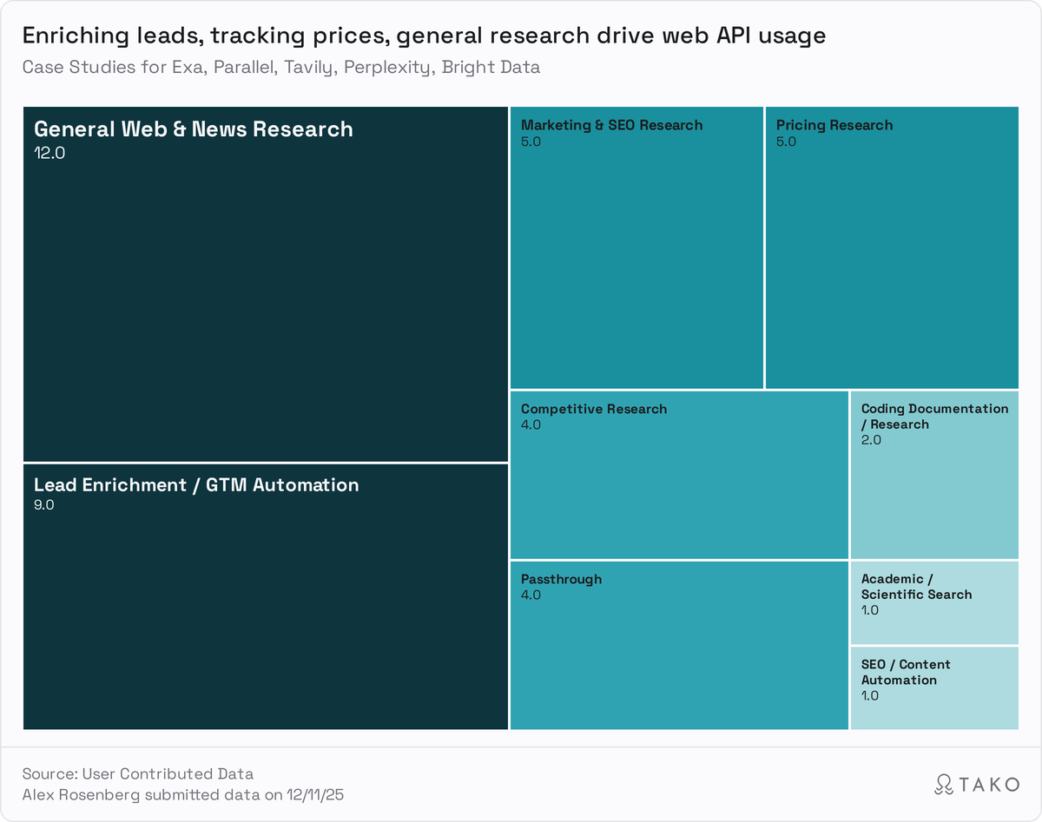This screenshot has height=822, width=1042.
Task: Select the Lead Enrichment / GTM Automation tile
Action: (x=266, y=597)
